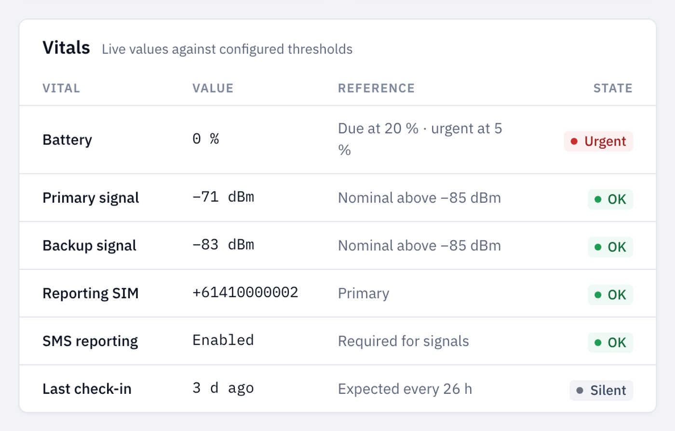Click the red Urgent status badge
This screenshot has height=431, width=675.
598,141
